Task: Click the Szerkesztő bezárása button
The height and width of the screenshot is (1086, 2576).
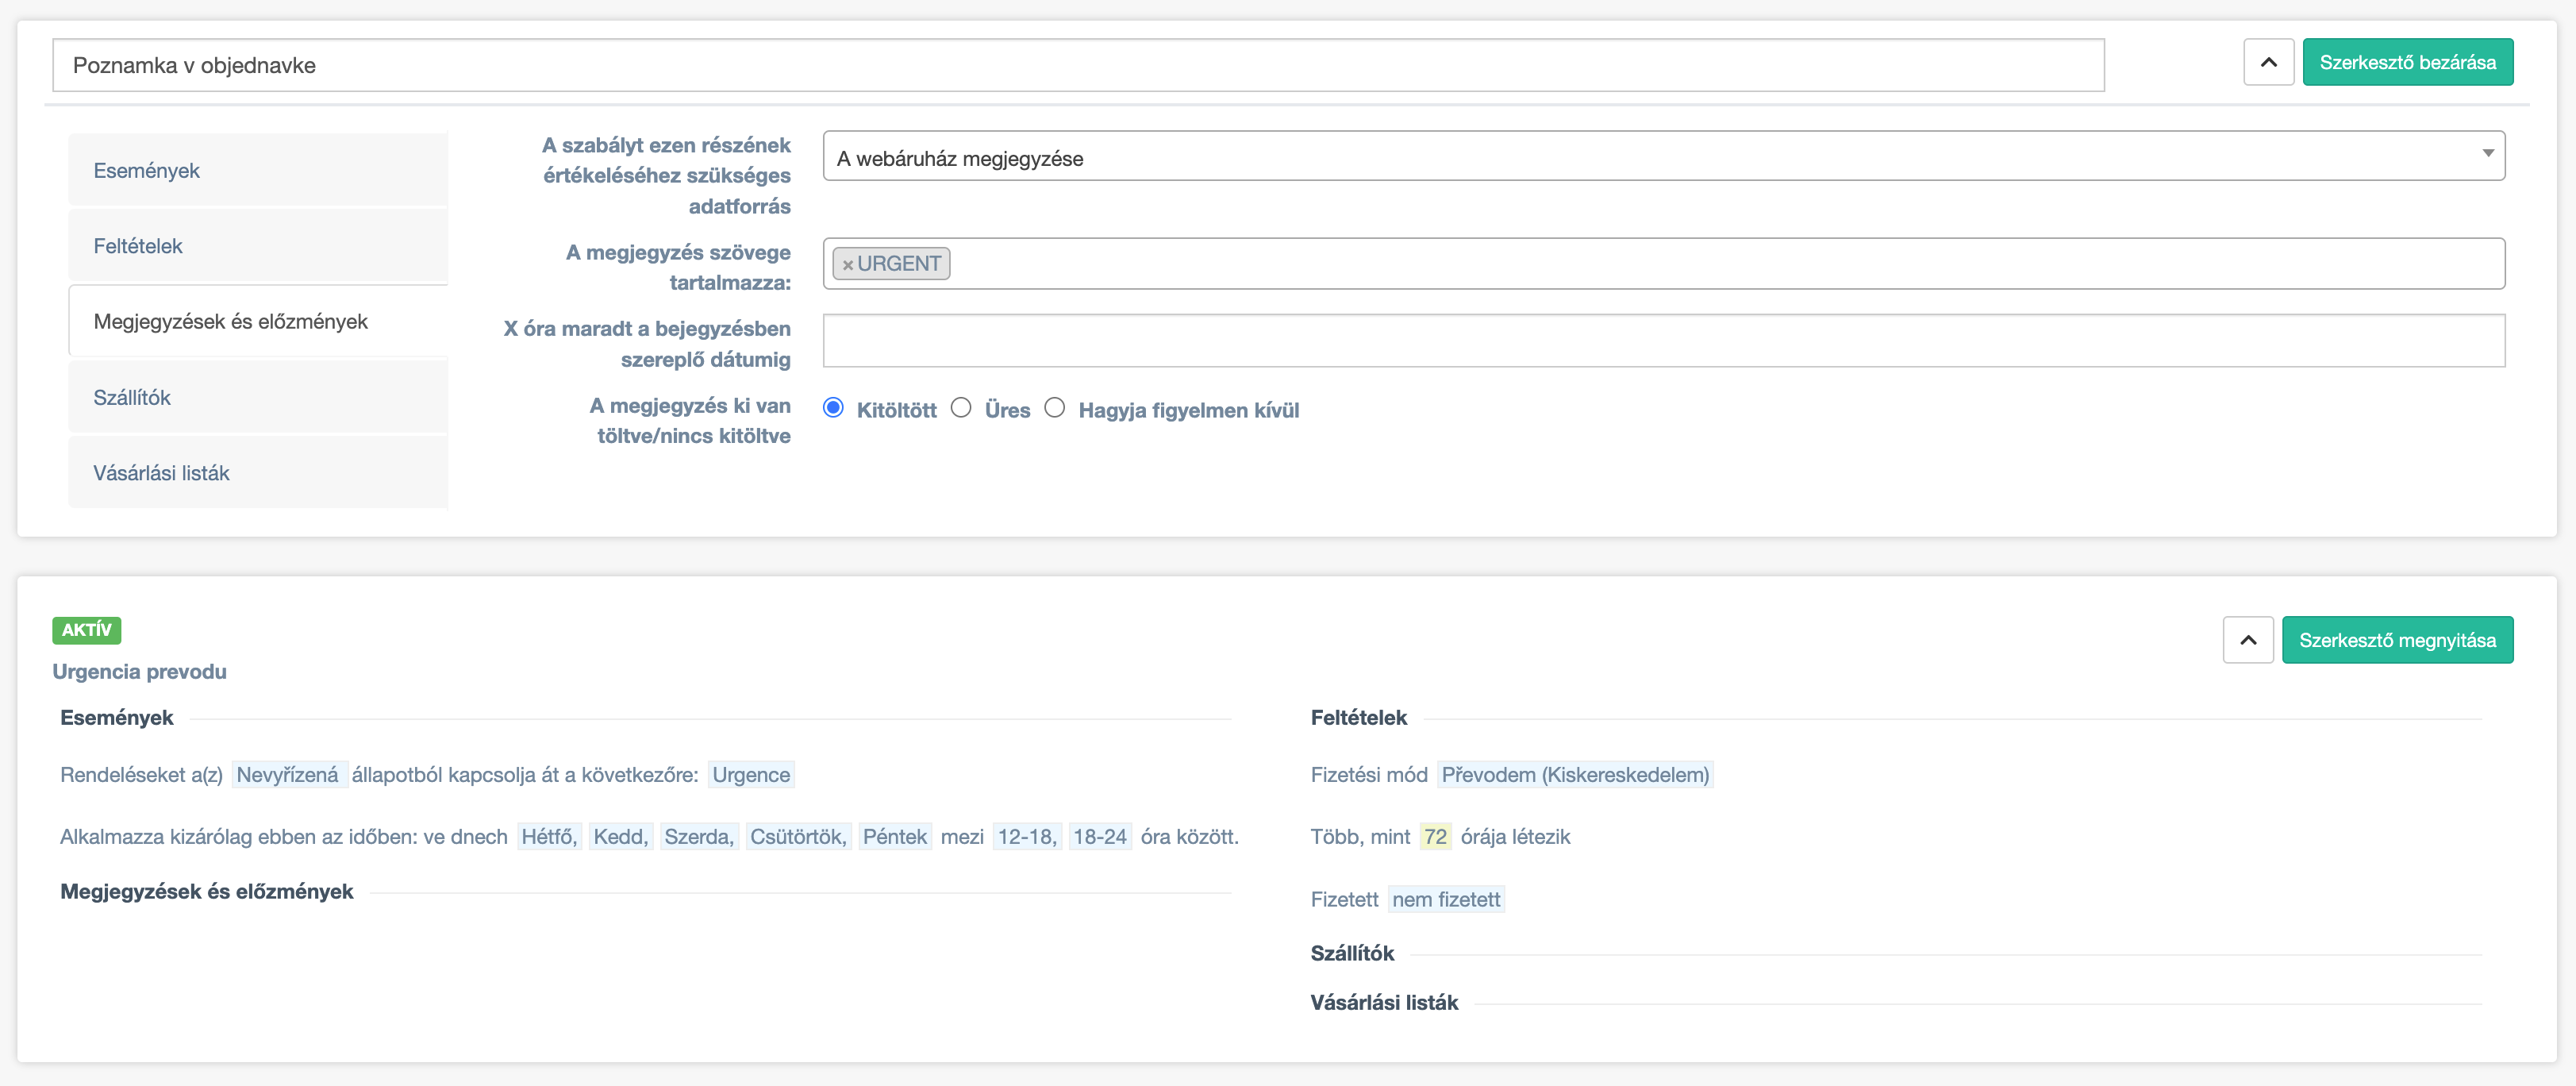Action: [x=2407, y=62]
